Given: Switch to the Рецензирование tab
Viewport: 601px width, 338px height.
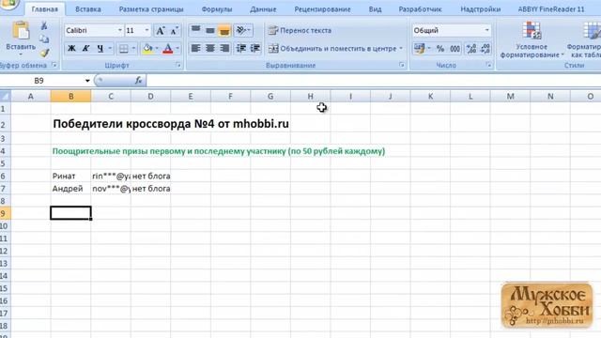Looking at the screenshot, I should tap(322, 9).
